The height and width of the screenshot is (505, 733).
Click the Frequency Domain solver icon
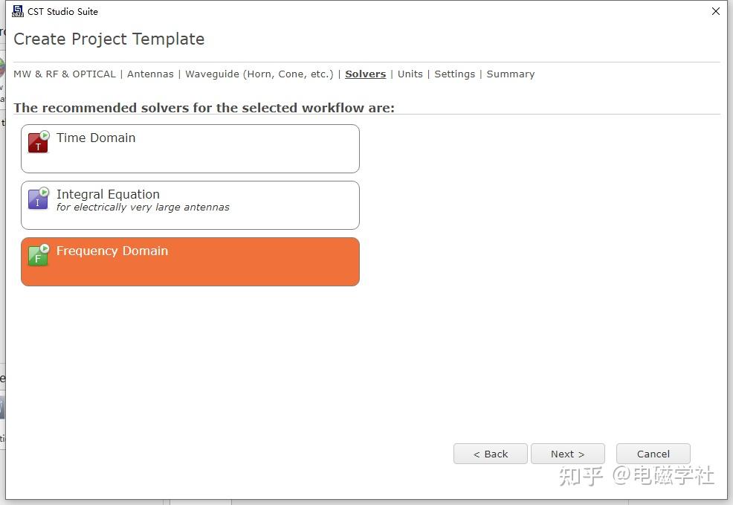[36, 256]
